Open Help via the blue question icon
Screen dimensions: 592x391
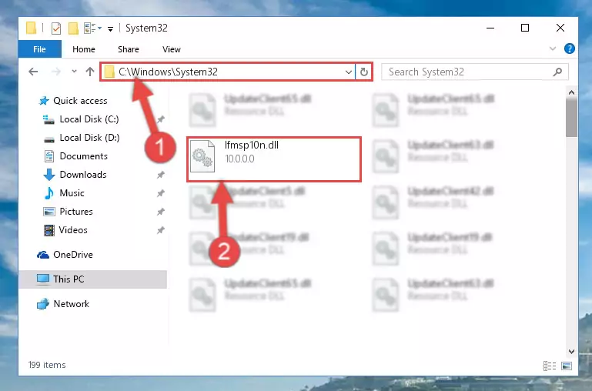pyautogui.click(x=570, y=48)
